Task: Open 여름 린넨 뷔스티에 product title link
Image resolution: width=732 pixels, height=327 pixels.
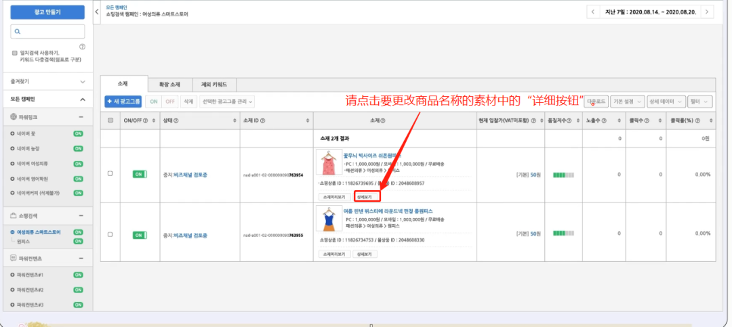Action: [386, 211]
